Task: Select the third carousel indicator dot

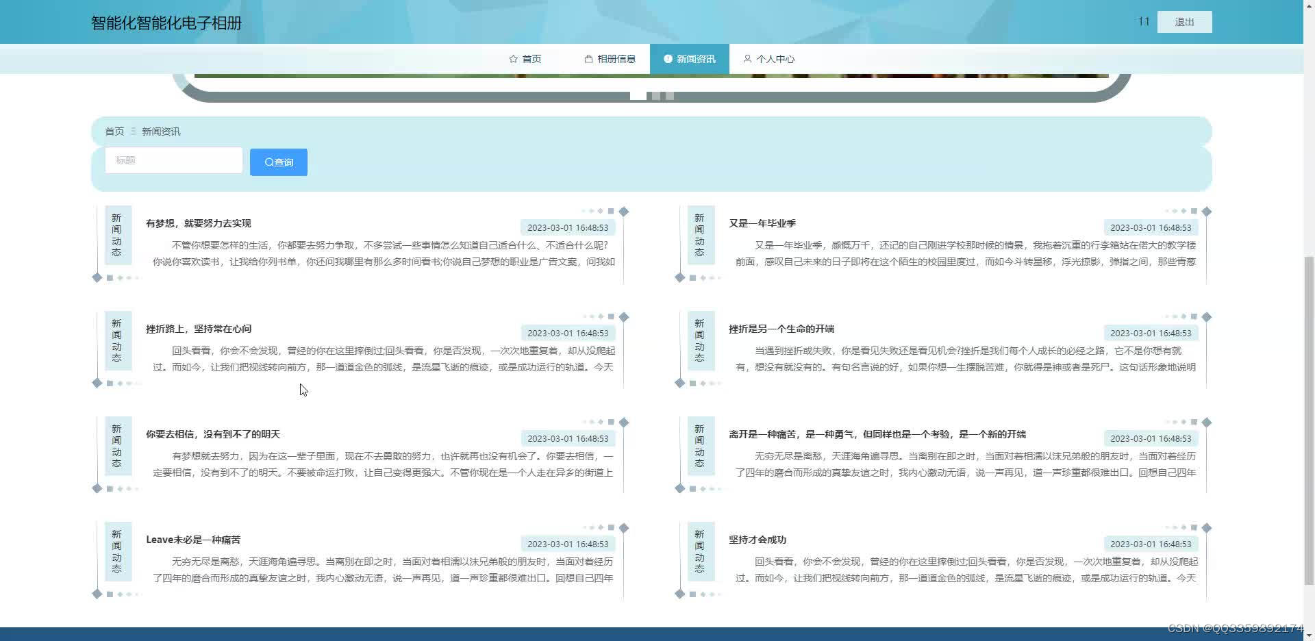Action: click(670, 96)
